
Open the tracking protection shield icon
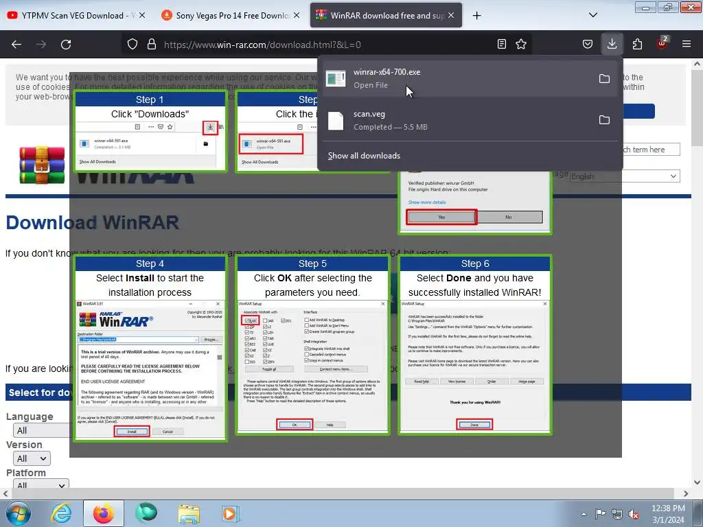click(132, 45)
